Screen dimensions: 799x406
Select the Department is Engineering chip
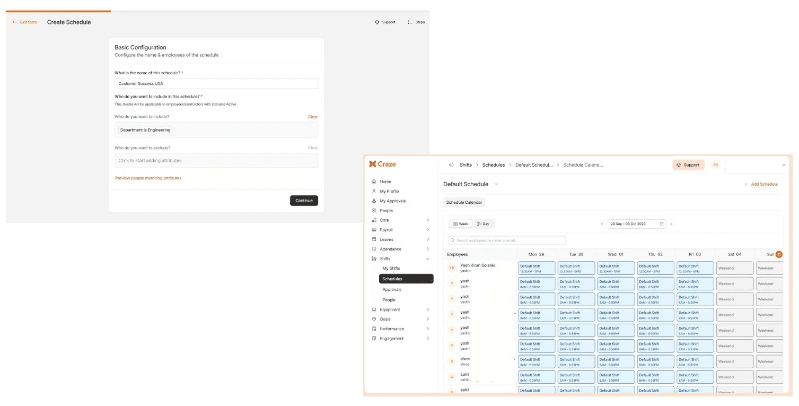145,129
